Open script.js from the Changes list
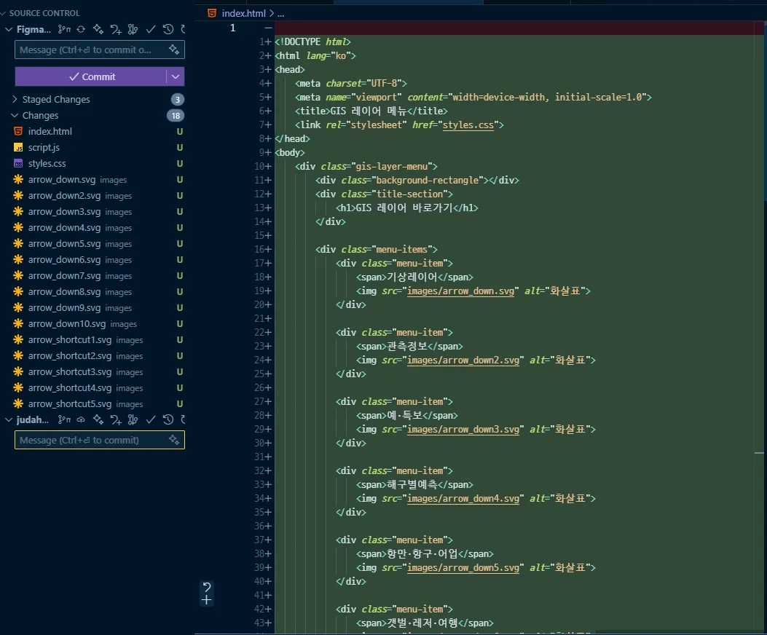Screen dimensions: 767x635 44,148
